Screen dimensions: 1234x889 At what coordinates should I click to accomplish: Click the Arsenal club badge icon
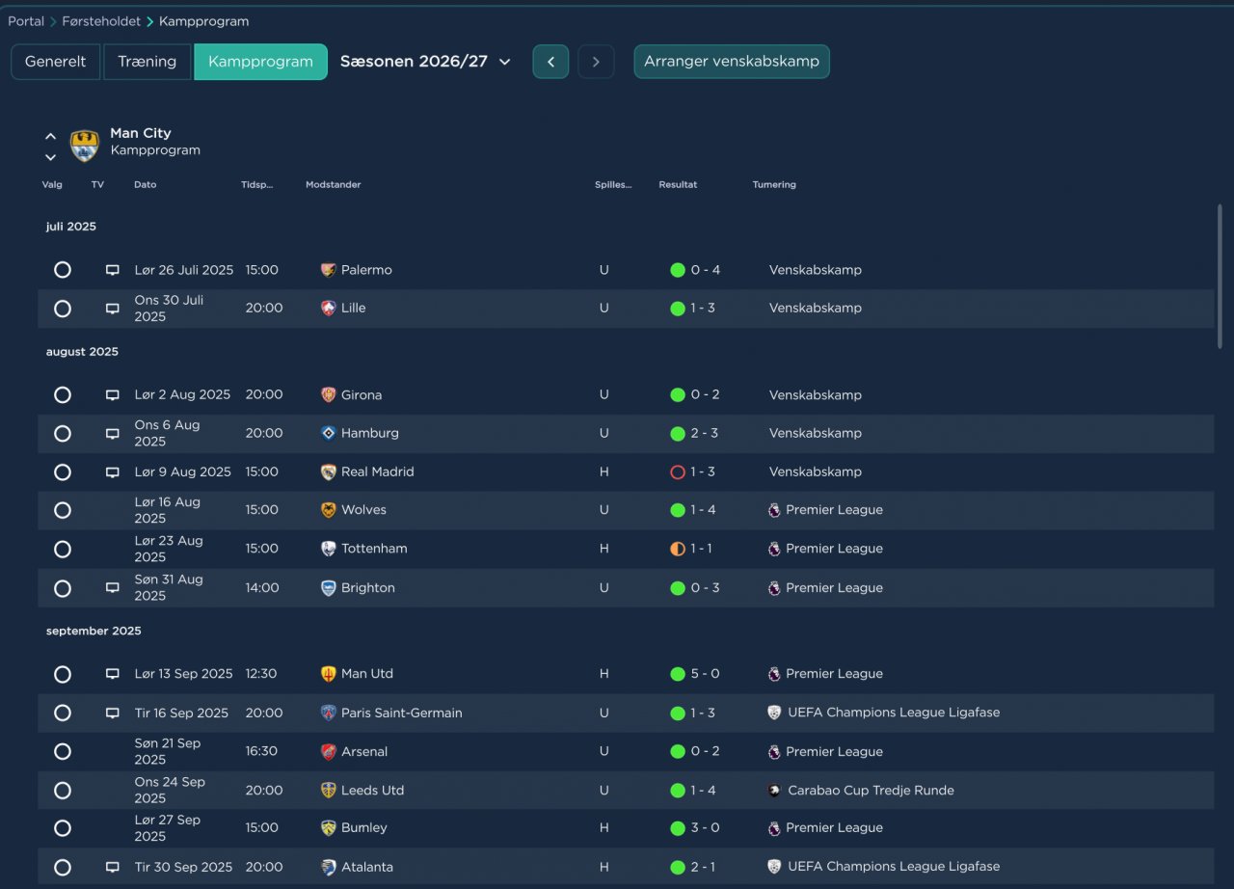pyautogui.click(x=329, y=752)
